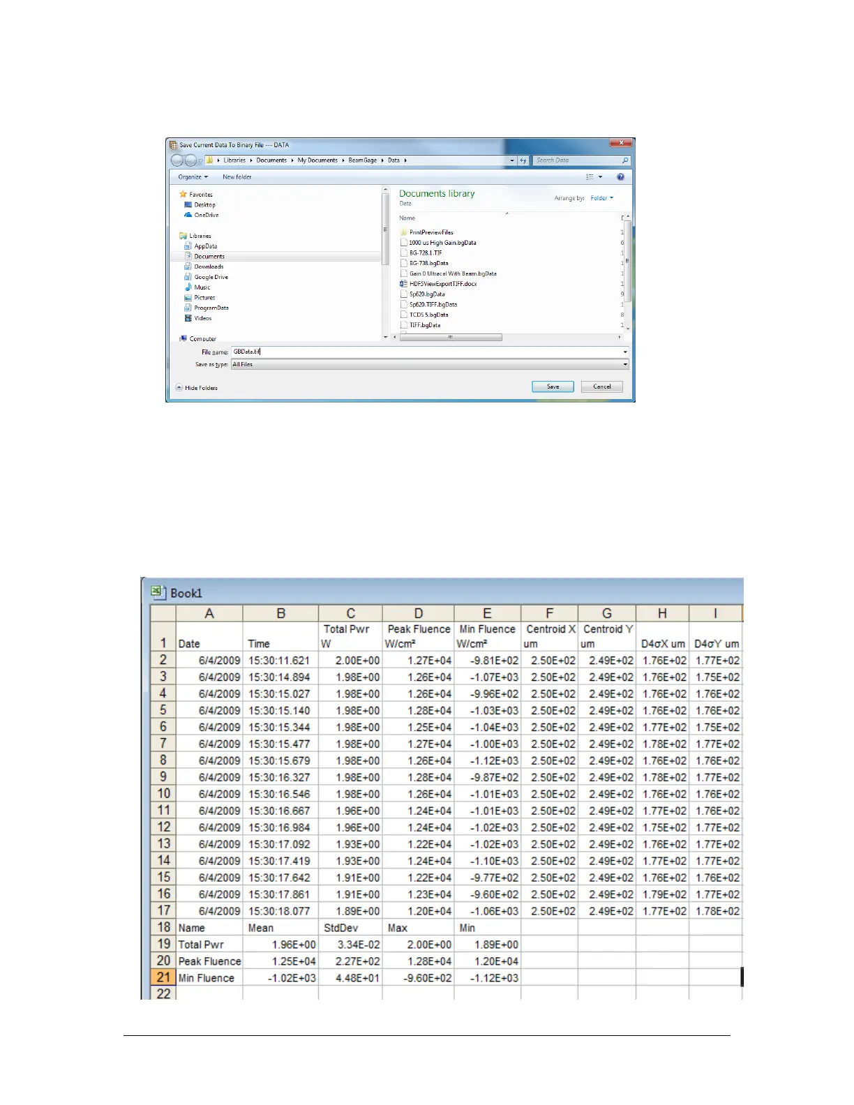Screen dimensions: 854x1105
Task: Click the Save button
Action: tap(553, 386)
